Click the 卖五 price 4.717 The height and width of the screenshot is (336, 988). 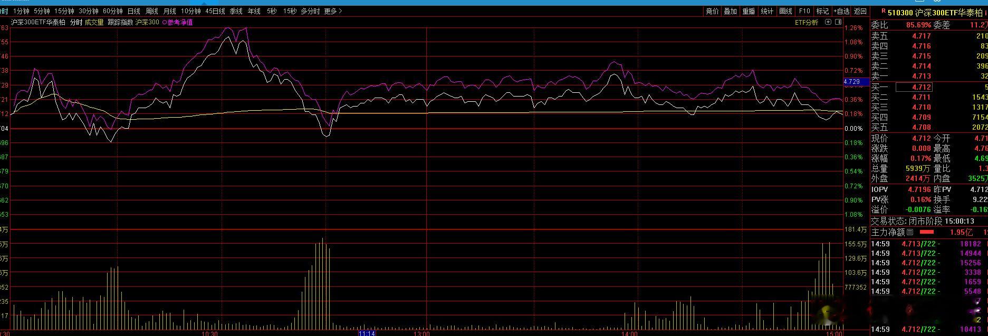pos(922,36)
